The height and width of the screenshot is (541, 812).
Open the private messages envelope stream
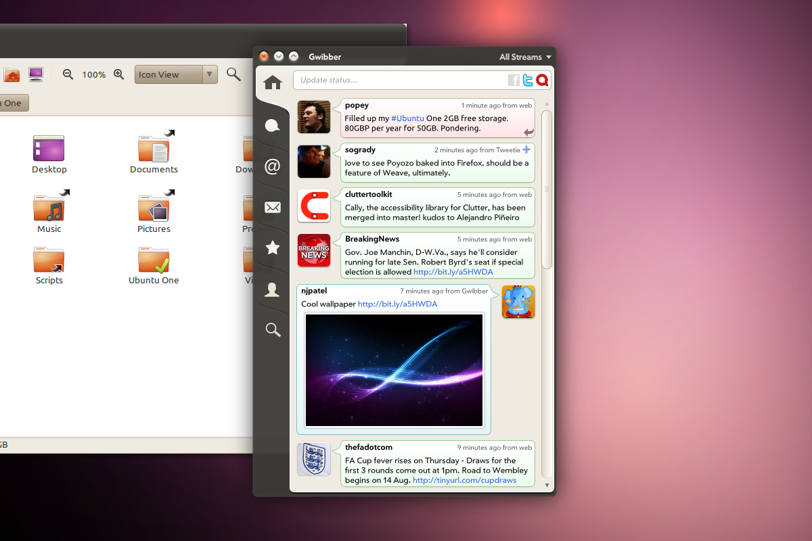[x=273, y=208]
